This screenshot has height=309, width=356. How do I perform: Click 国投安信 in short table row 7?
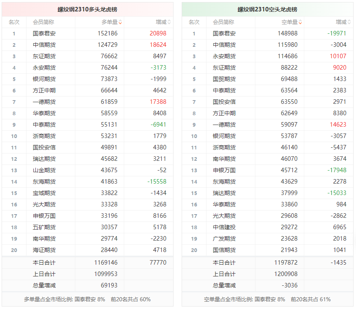[224, 102]
